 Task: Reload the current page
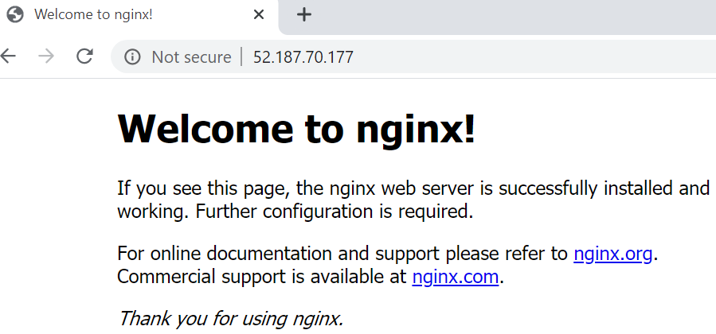(84, 56)
